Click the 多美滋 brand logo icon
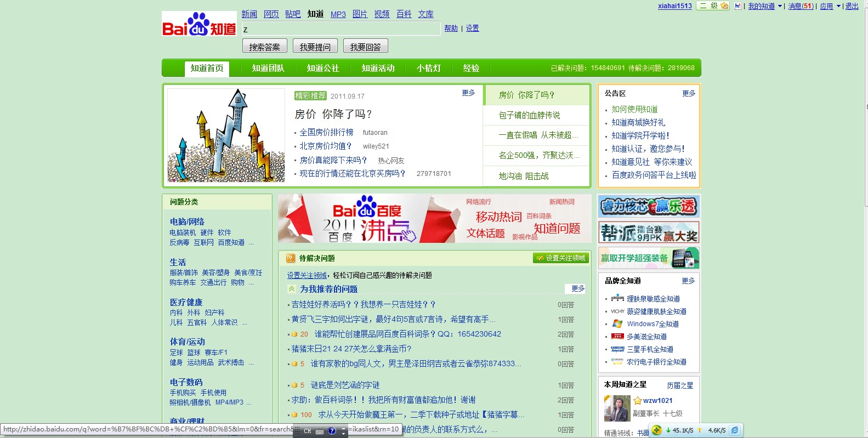This screenshot has height=438, width=868. pyautogui.click(x=617, y=337)
